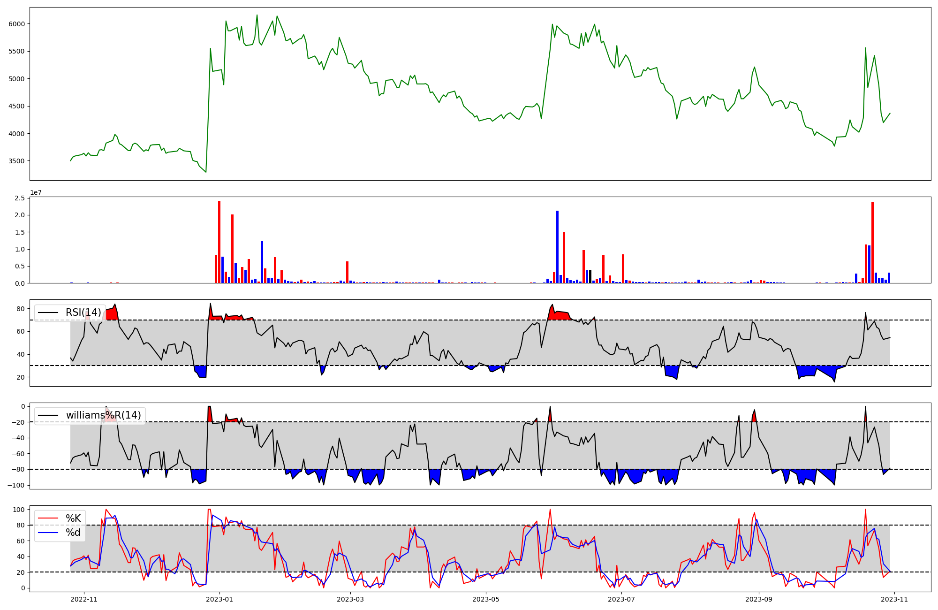Click the tallest blue volume bar
Image resolution: width=938 pixels, height=610 pixels.
pyautogui.click(x=557, y=247)
